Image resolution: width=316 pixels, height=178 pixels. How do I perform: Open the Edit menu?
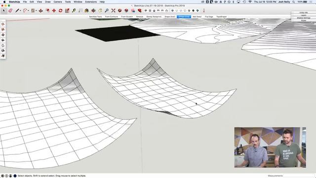[x=32, y=2]
